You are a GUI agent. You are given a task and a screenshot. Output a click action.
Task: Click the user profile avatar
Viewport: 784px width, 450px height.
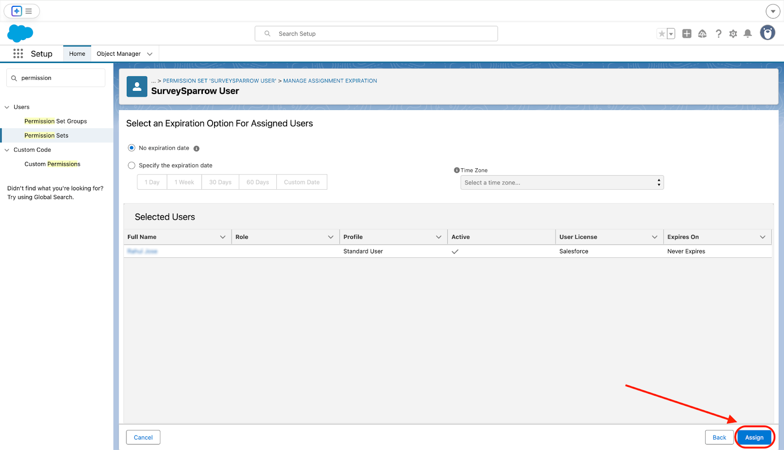[x=767, y=33]
